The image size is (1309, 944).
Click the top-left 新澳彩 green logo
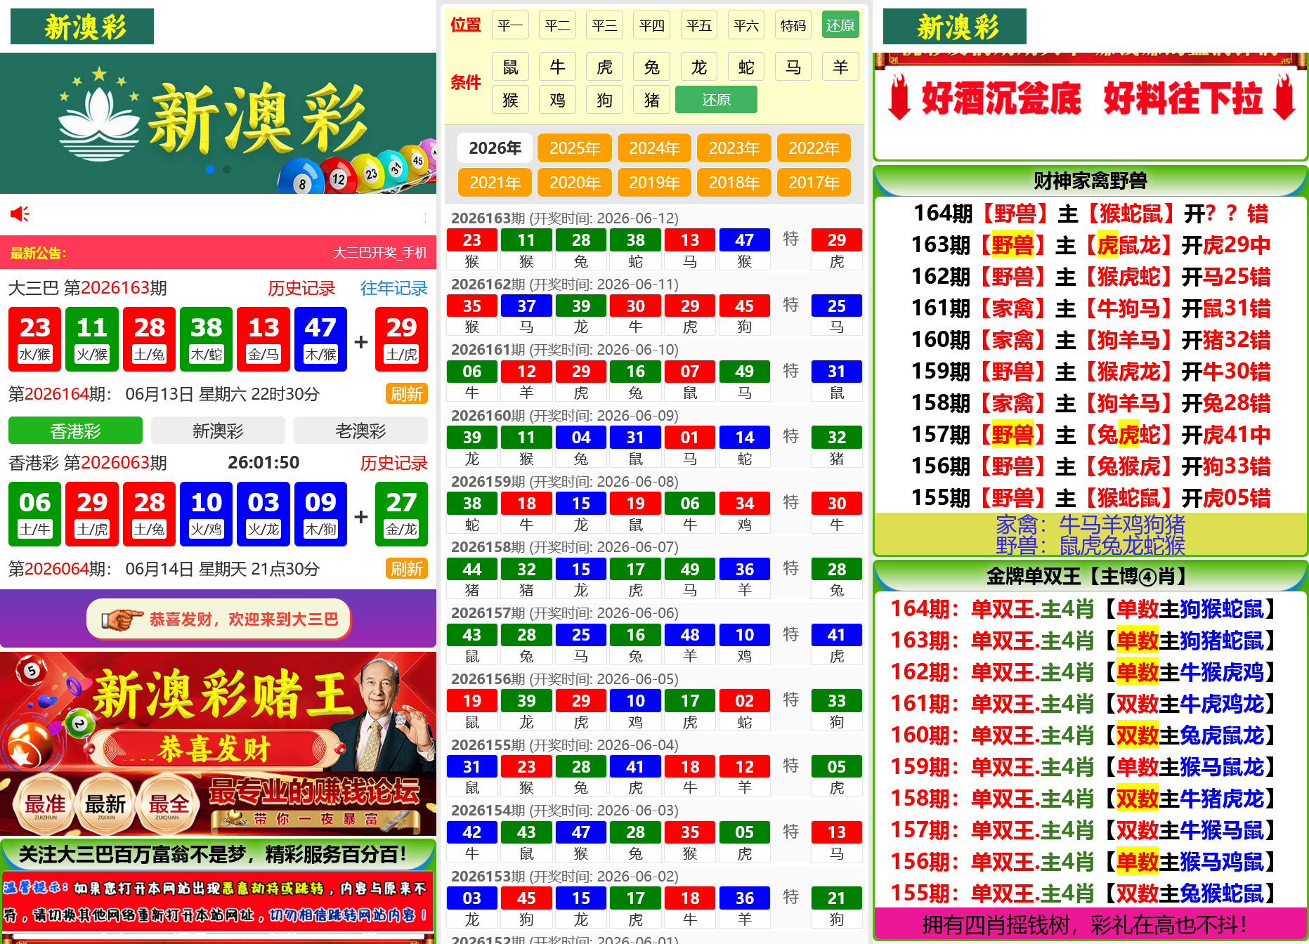[x=82, y=27]
